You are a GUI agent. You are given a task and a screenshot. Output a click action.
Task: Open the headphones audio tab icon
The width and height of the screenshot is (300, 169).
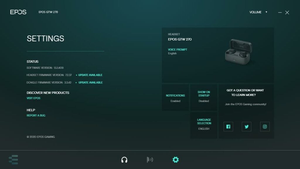coord(124,160)
